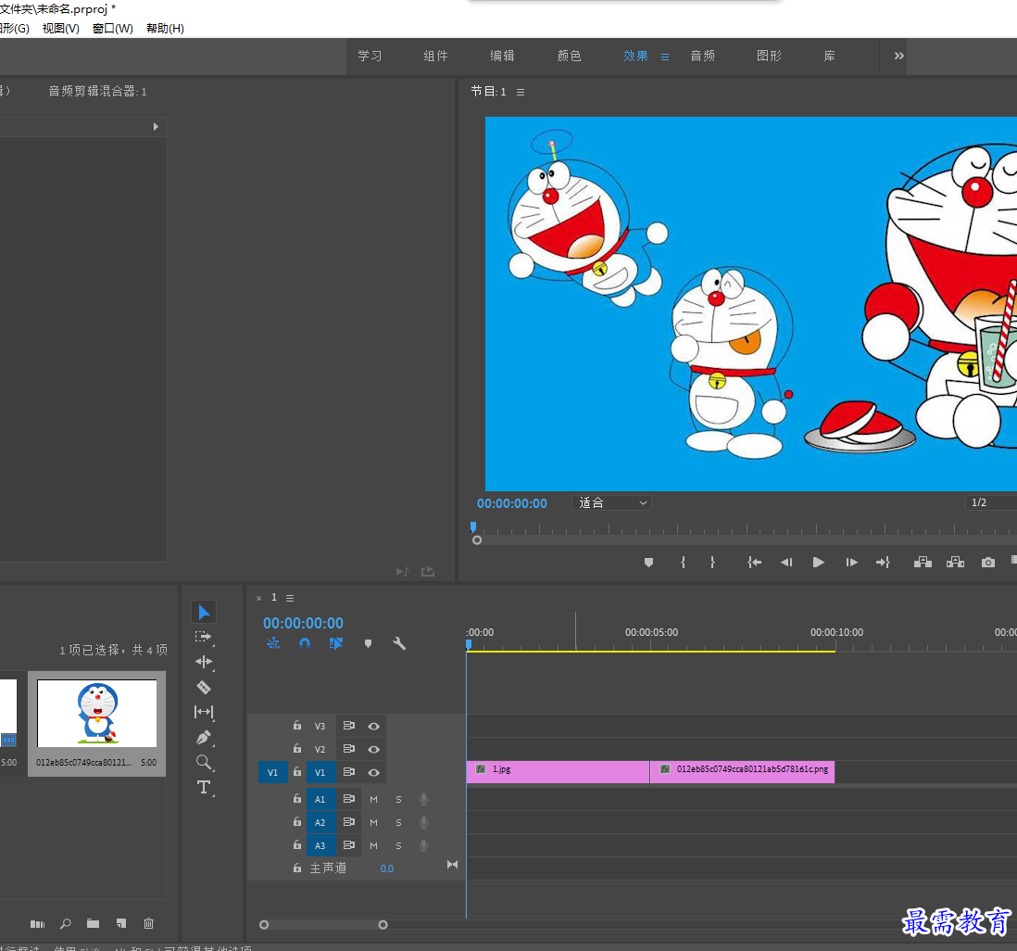This screenshot has width=1017, height=951.
Task: Mark Out point in Program monitor
Action: coord(712,562)
